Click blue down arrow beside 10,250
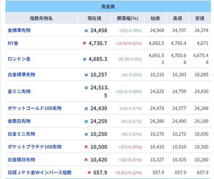Screen dimensions: 214x179 (86, 134)
